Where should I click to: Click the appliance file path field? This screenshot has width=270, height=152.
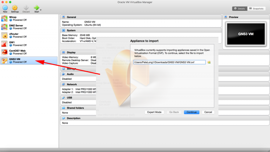point(169,62)
